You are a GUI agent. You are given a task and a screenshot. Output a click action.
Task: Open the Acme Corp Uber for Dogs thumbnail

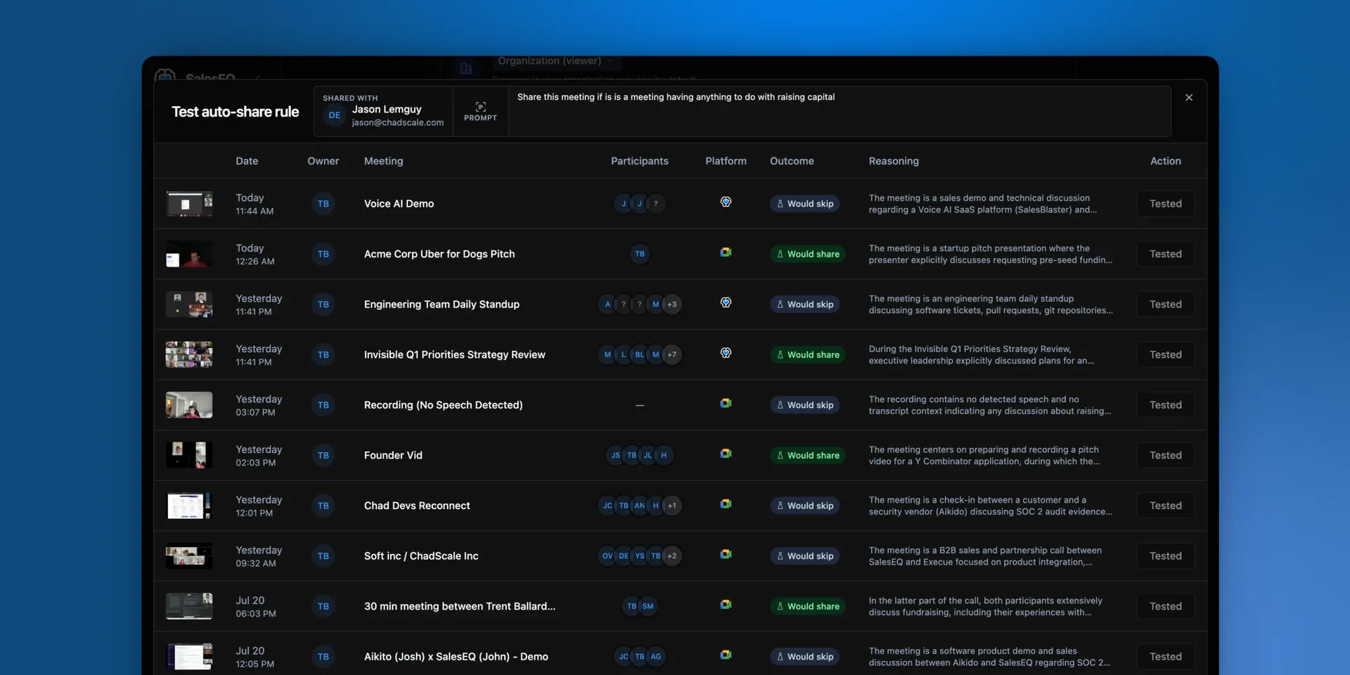pyautogui.click(x=189, y=254)
